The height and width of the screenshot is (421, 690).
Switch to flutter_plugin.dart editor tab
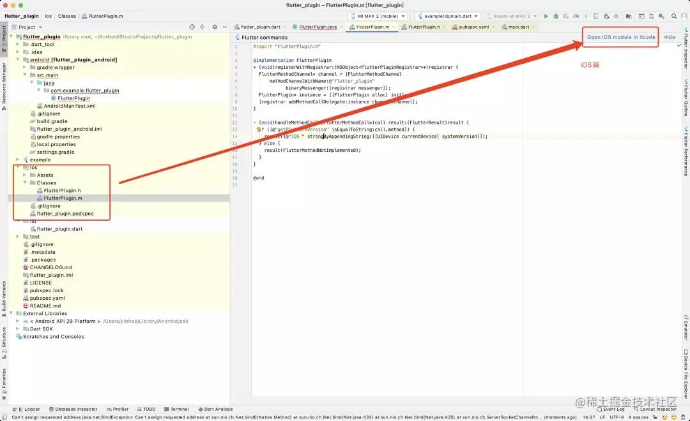pyautogui.click(x=260, y=27)
